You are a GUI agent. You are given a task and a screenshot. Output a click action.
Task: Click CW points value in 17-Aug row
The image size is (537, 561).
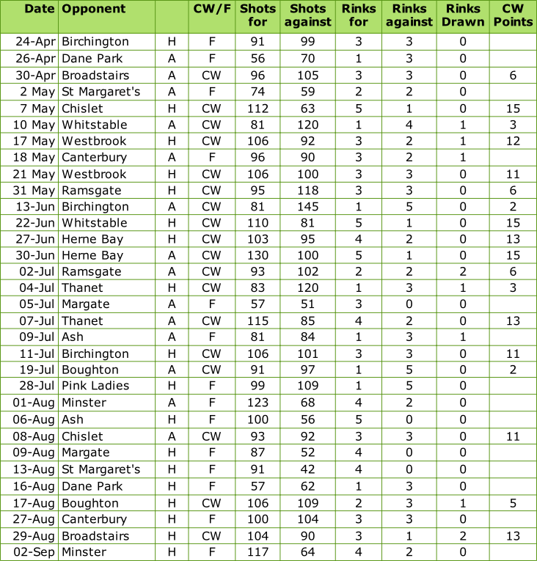click(x=513, y=503)
